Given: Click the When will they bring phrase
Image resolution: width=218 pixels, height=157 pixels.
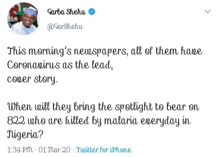Looking at the screenshot, I should point(51,107).
